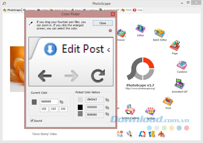Image resolution: width=203 pixels, height=143 pixels.
Task: Close the Color Picker dialog with X
Action: [113, 14]
